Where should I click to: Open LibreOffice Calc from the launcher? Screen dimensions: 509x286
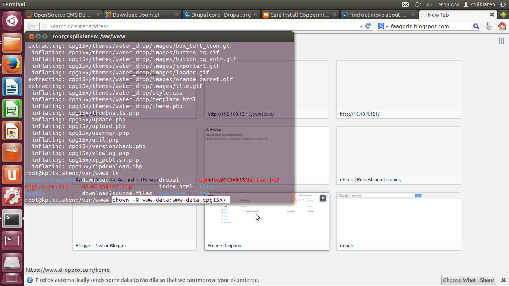point(12,109)
